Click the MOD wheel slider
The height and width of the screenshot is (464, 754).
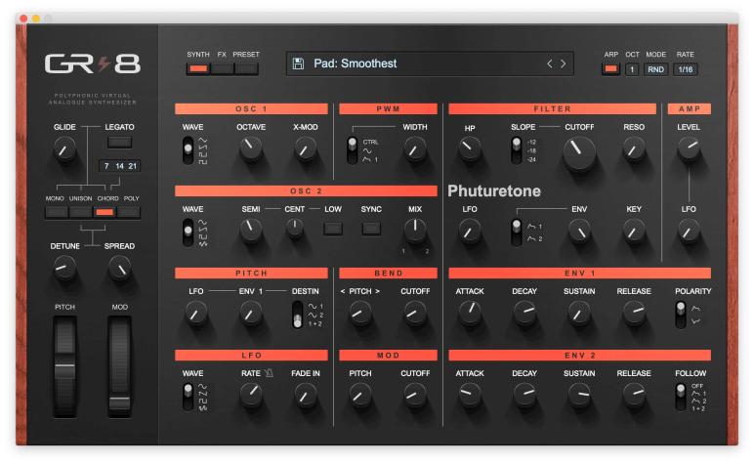(x=120, y=367)
